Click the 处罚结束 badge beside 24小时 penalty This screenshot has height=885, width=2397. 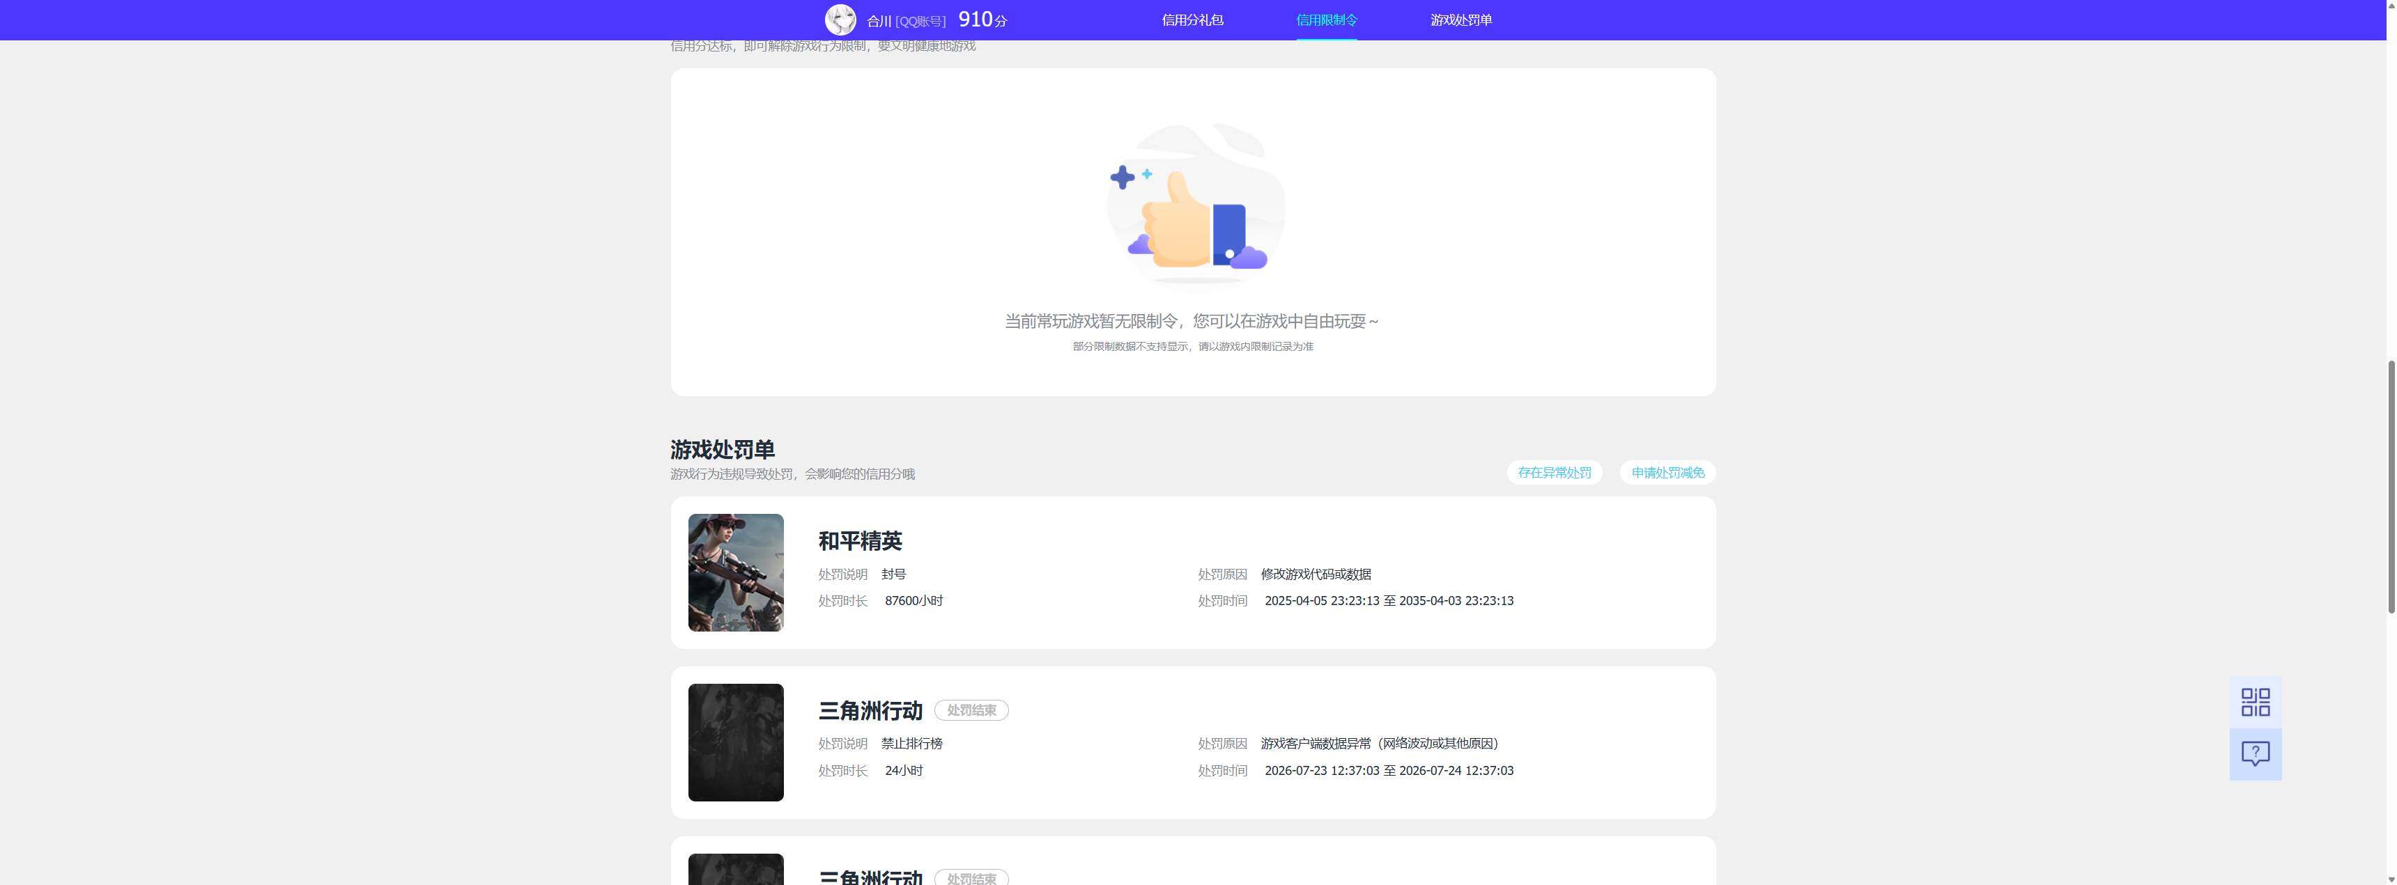(x=971, y=710)
